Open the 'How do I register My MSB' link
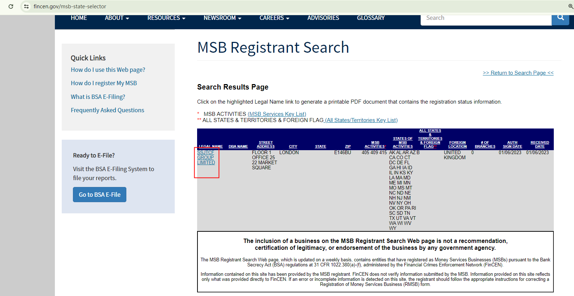574x296 pixels. click(104, 83)
